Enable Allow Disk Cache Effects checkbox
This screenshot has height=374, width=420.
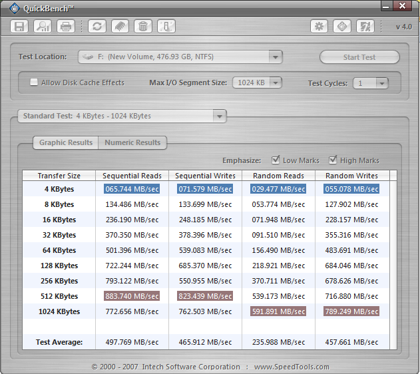click(34, 83)
